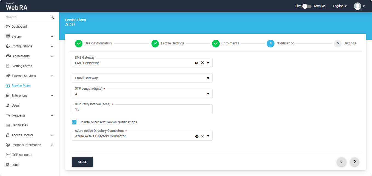
Task: Click the CLOSE button
Action: [x=82, y=162]
